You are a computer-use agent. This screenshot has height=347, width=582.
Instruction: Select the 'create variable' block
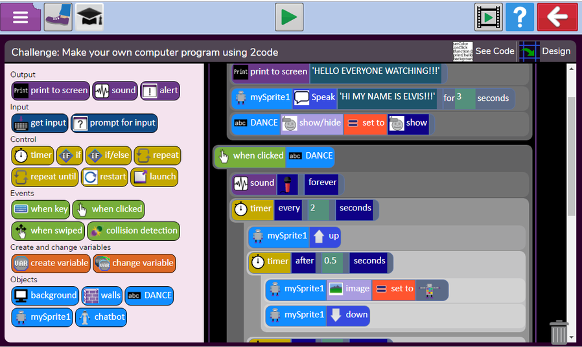point(51,263)
